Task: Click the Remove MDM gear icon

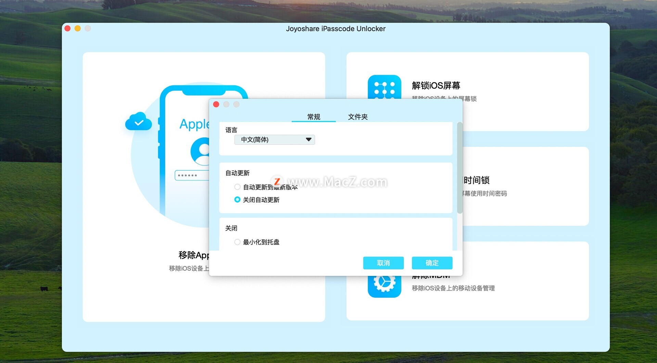Action: click(x=384, y=286)
